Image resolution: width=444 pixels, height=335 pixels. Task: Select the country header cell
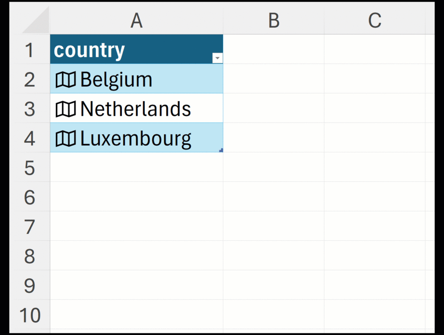pyautogui.click(x=89, y=50)
